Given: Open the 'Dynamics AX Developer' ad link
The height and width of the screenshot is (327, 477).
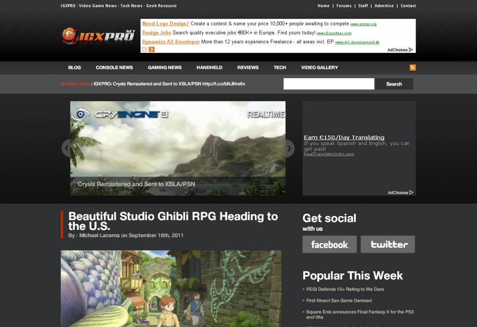Looking at the screenshot, I should [171, 42].
